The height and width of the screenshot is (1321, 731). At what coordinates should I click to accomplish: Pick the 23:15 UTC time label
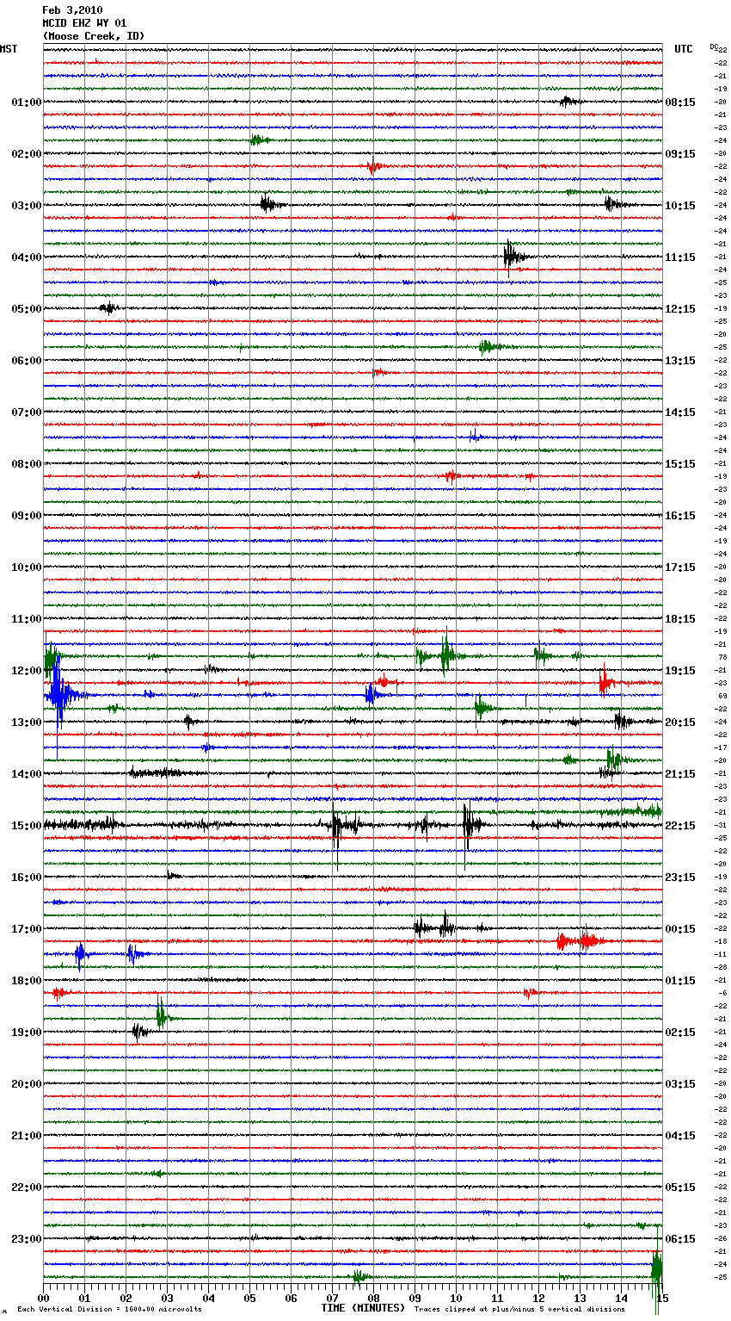680,878
